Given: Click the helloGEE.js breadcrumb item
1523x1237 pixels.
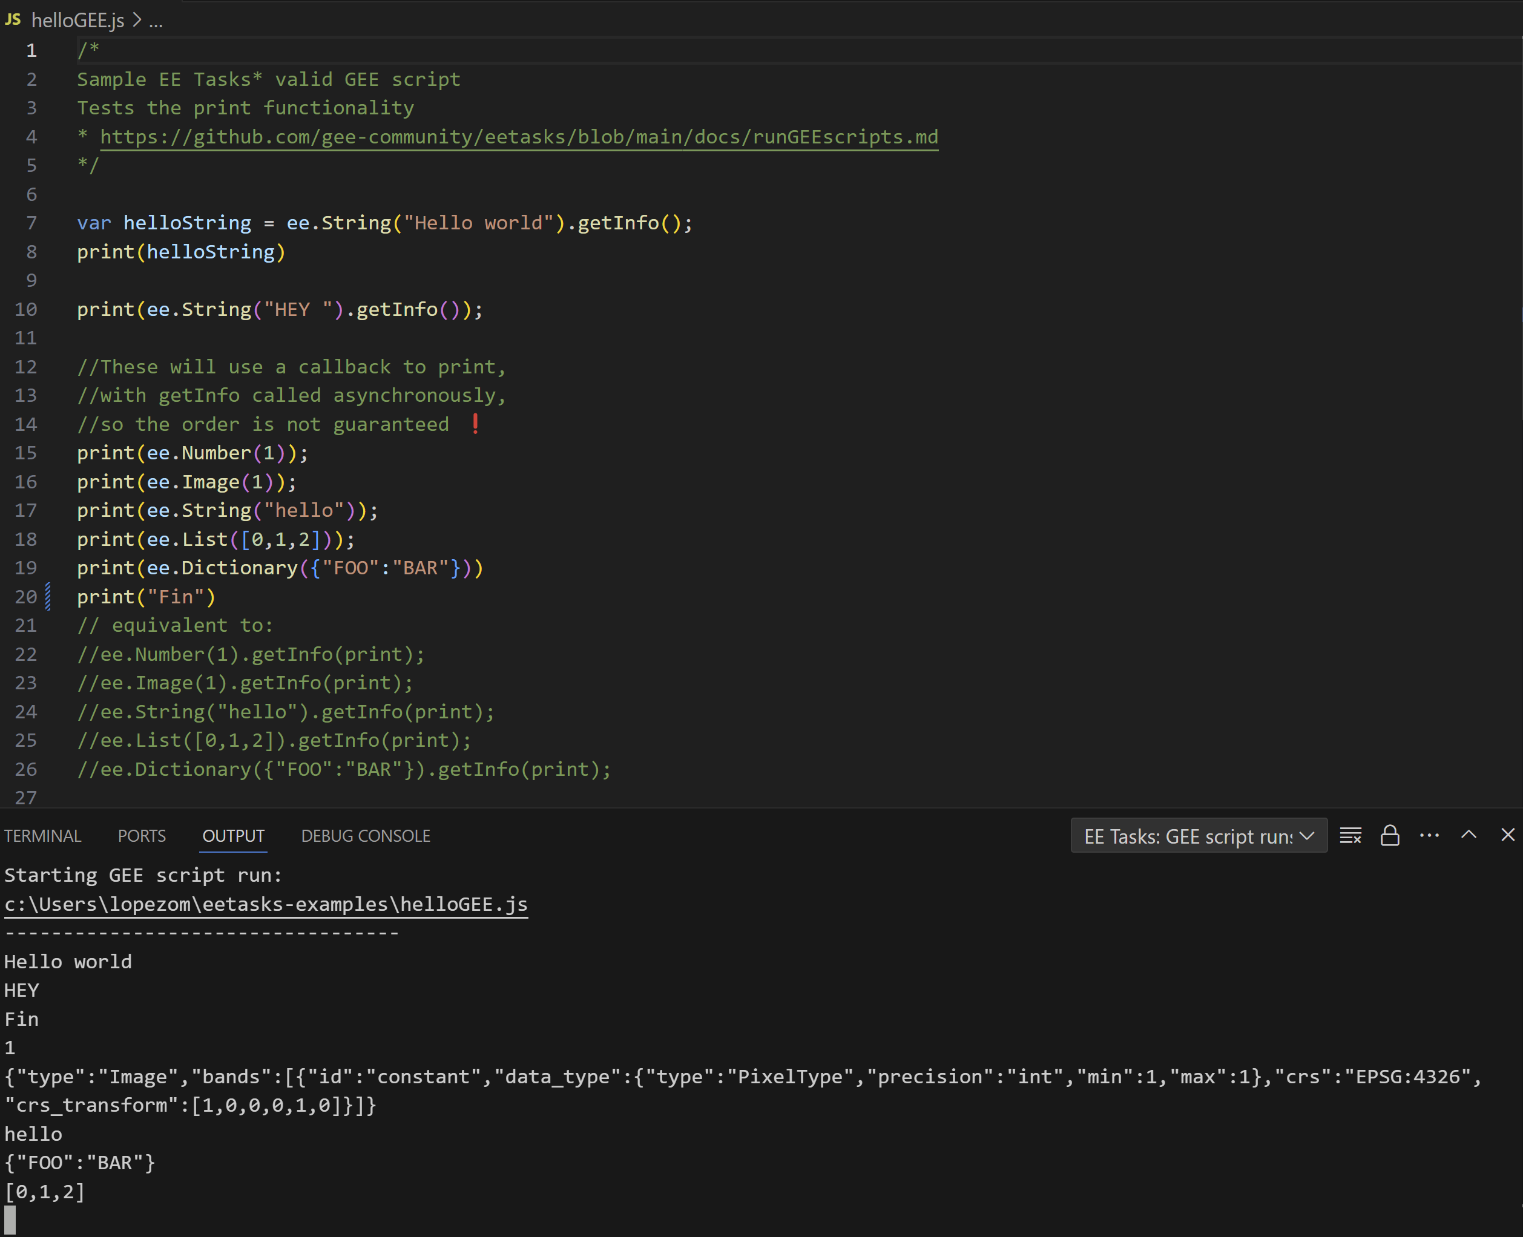Looking at the screenshot, I should point(77,21).
